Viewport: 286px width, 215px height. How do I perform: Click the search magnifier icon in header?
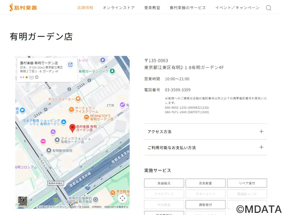(268, 8)
